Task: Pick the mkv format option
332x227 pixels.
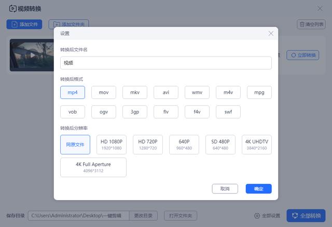Action: tap(135, 92)
